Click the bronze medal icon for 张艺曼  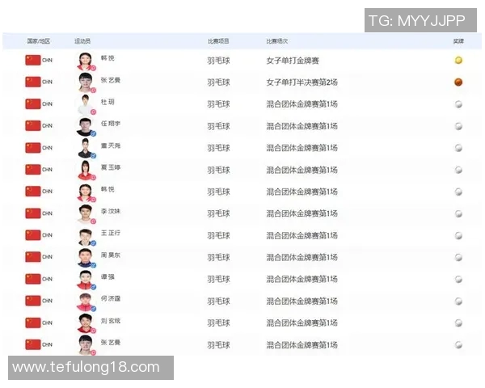pyautogui.click(x=458, y=82)
